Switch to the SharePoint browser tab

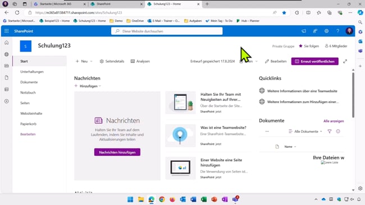click(116, 4)
